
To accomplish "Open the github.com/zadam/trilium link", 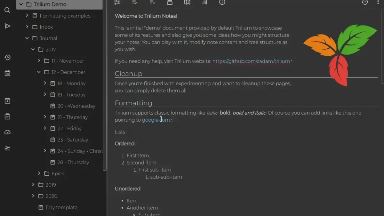I will click(x=251, y=61).
